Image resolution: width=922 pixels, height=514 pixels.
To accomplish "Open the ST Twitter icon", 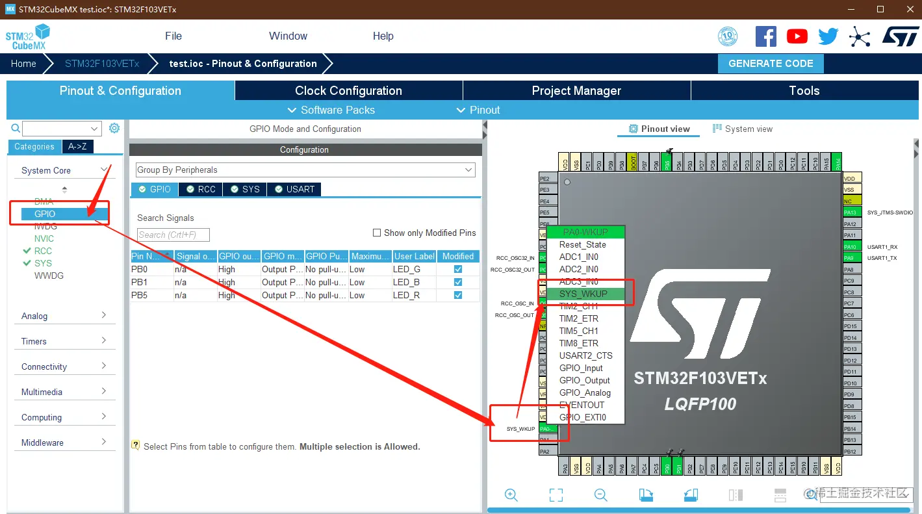I will (828, 36).
